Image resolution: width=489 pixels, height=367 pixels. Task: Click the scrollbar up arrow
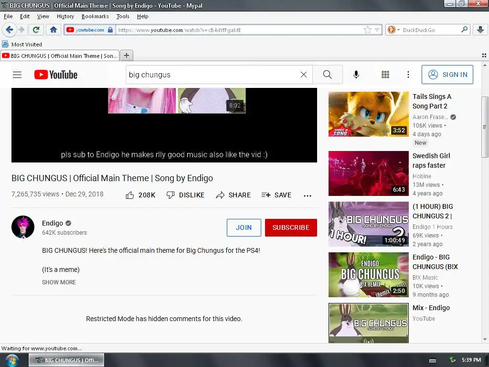484,65
